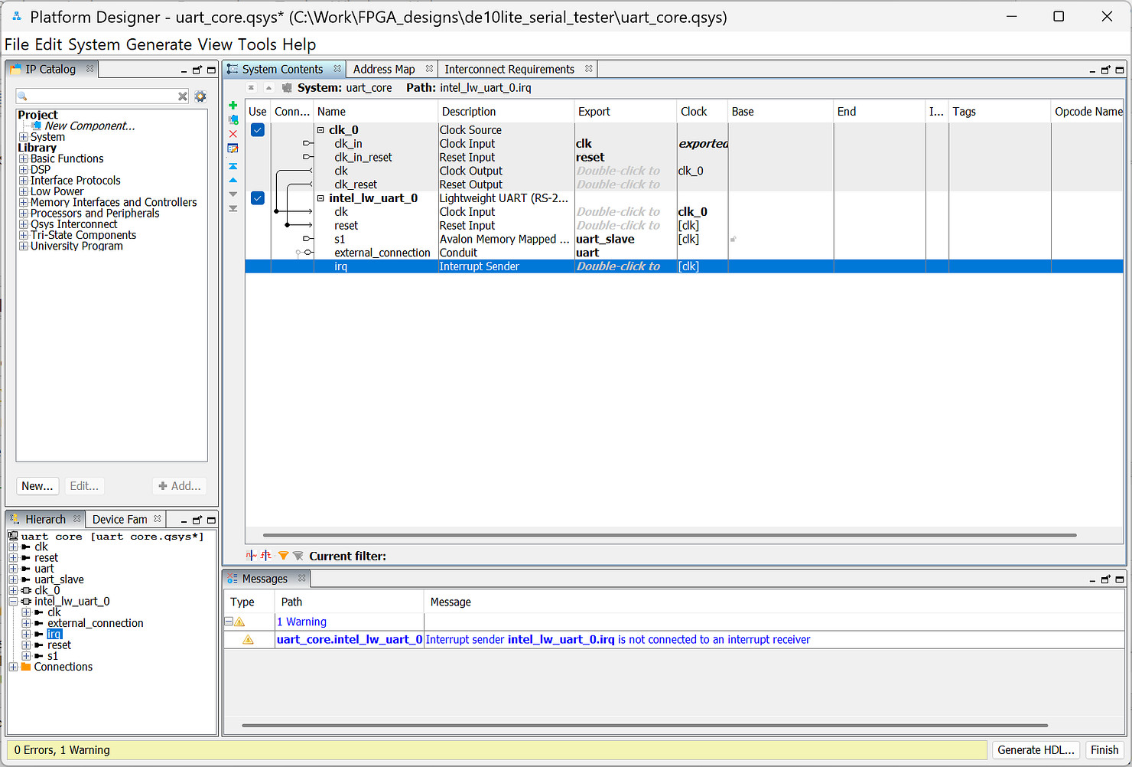Click the red X remove component icon
Viewport: 1132px width, 767px height.
(233, 134)
